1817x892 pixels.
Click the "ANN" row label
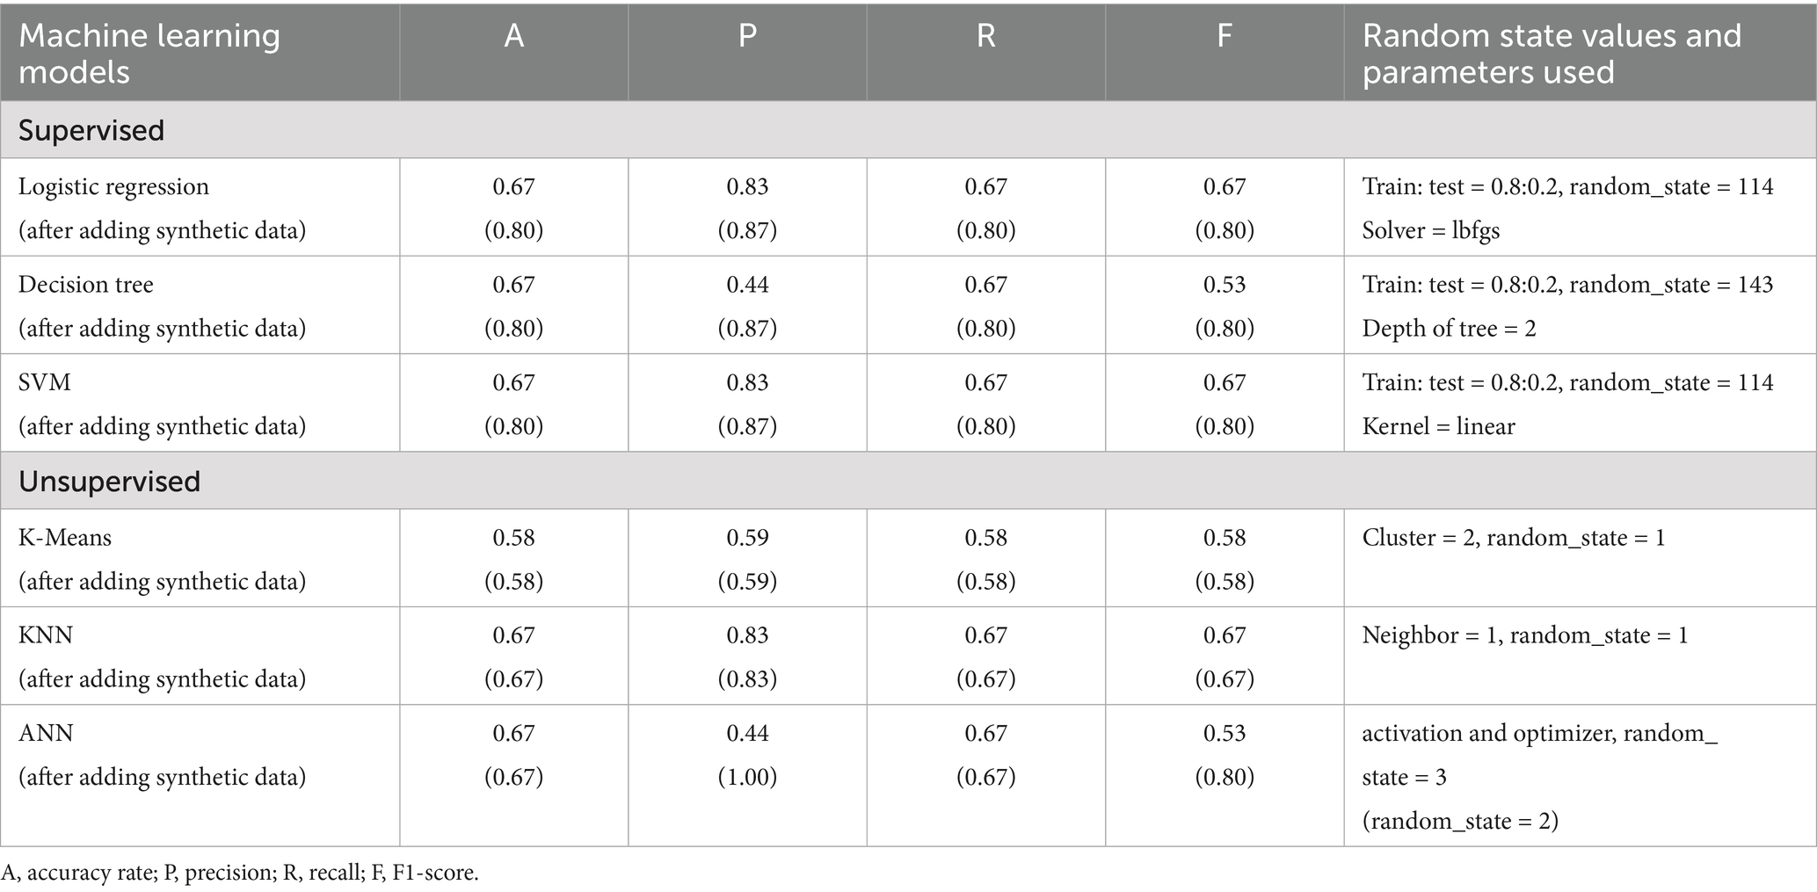[x=46, y=733]
